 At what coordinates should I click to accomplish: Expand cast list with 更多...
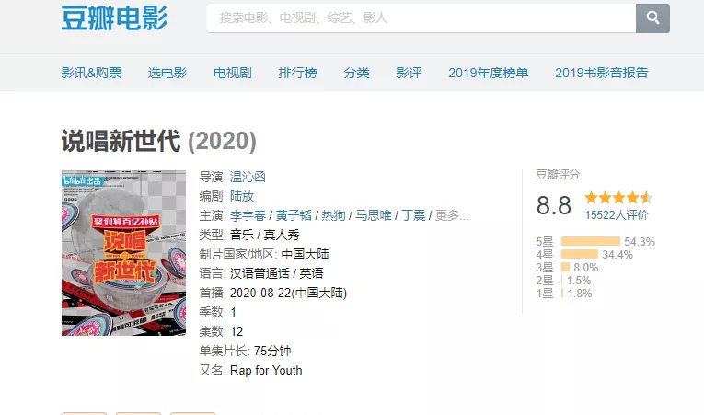452,215
